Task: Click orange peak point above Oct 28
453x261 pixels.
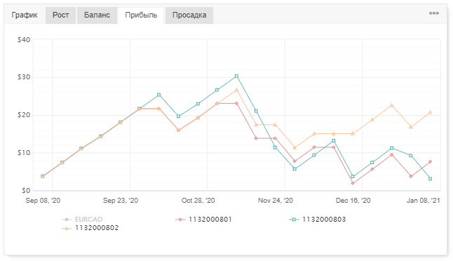Action: pos(236,90)
